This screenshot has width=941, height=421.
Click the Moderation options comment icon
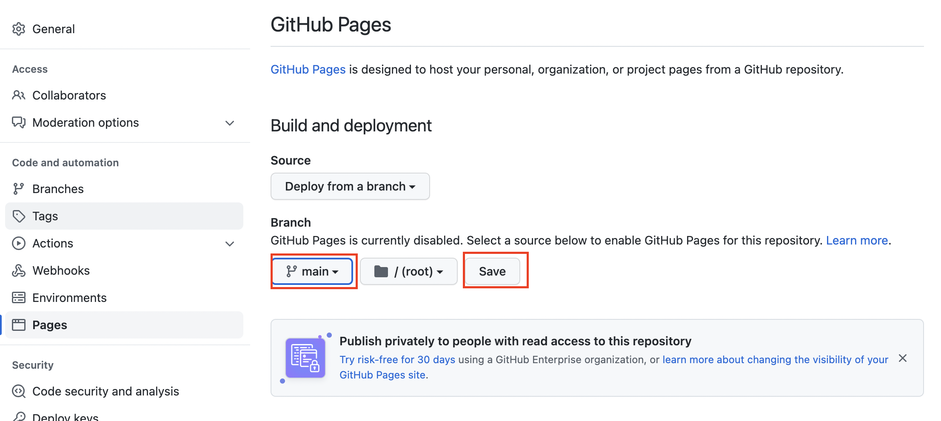tap(19, 122)
